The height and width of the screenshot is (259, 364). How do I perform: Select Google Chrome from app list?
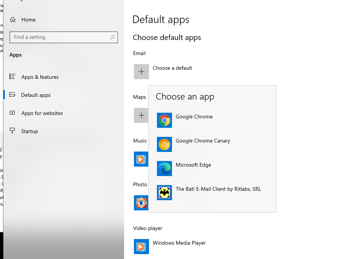[x=194, y=117]
